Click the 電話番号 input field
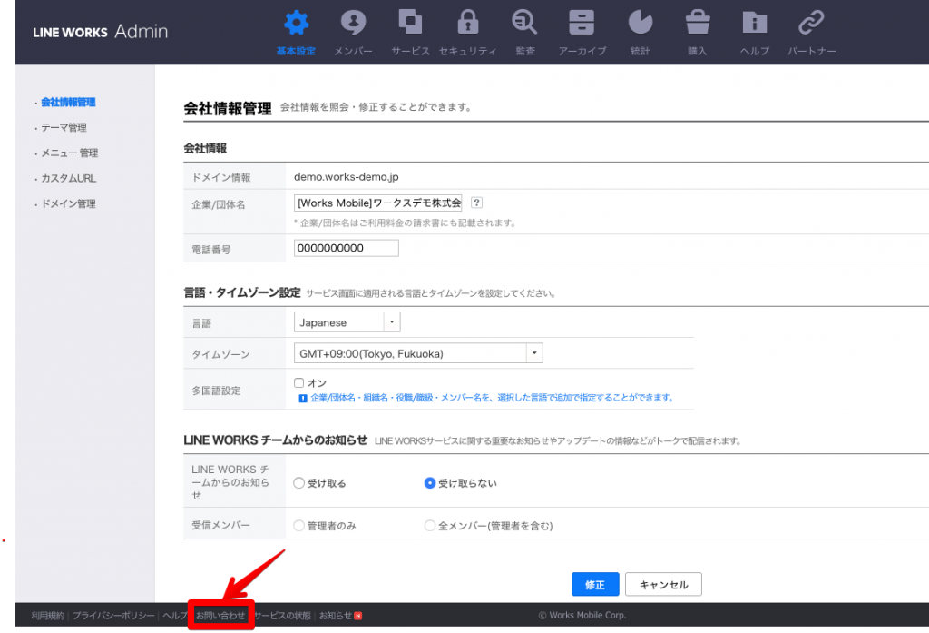The width and height of the screenshot is (929, 633). pos(347,248)
